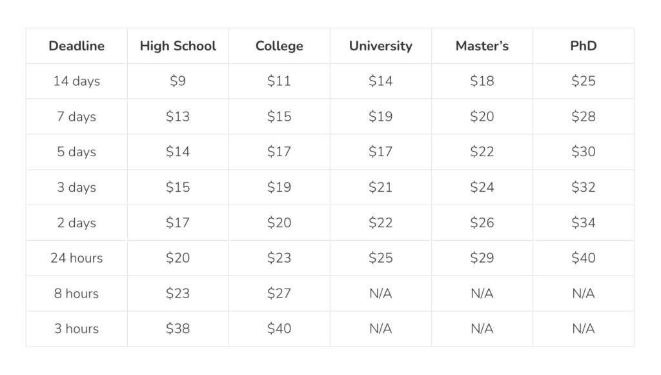Click the 2 days University $22 cell
Viewport: 661px width, 375px height.
point(381,223)
